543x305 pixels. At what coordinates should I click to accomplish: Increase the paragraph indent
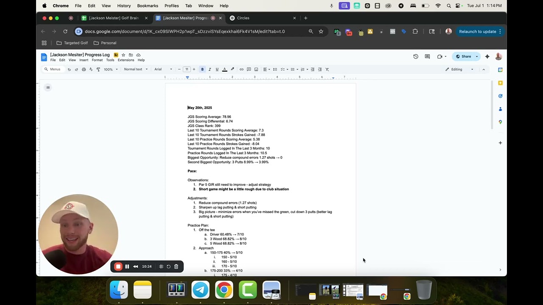(320, 69)
